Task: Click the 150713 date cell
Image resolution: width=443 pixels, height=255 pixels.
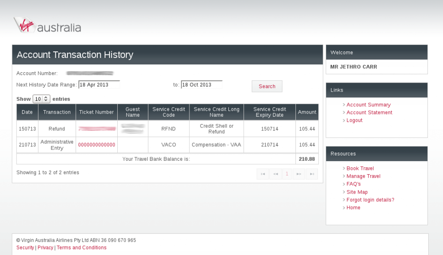Action: tap(27, 129)
